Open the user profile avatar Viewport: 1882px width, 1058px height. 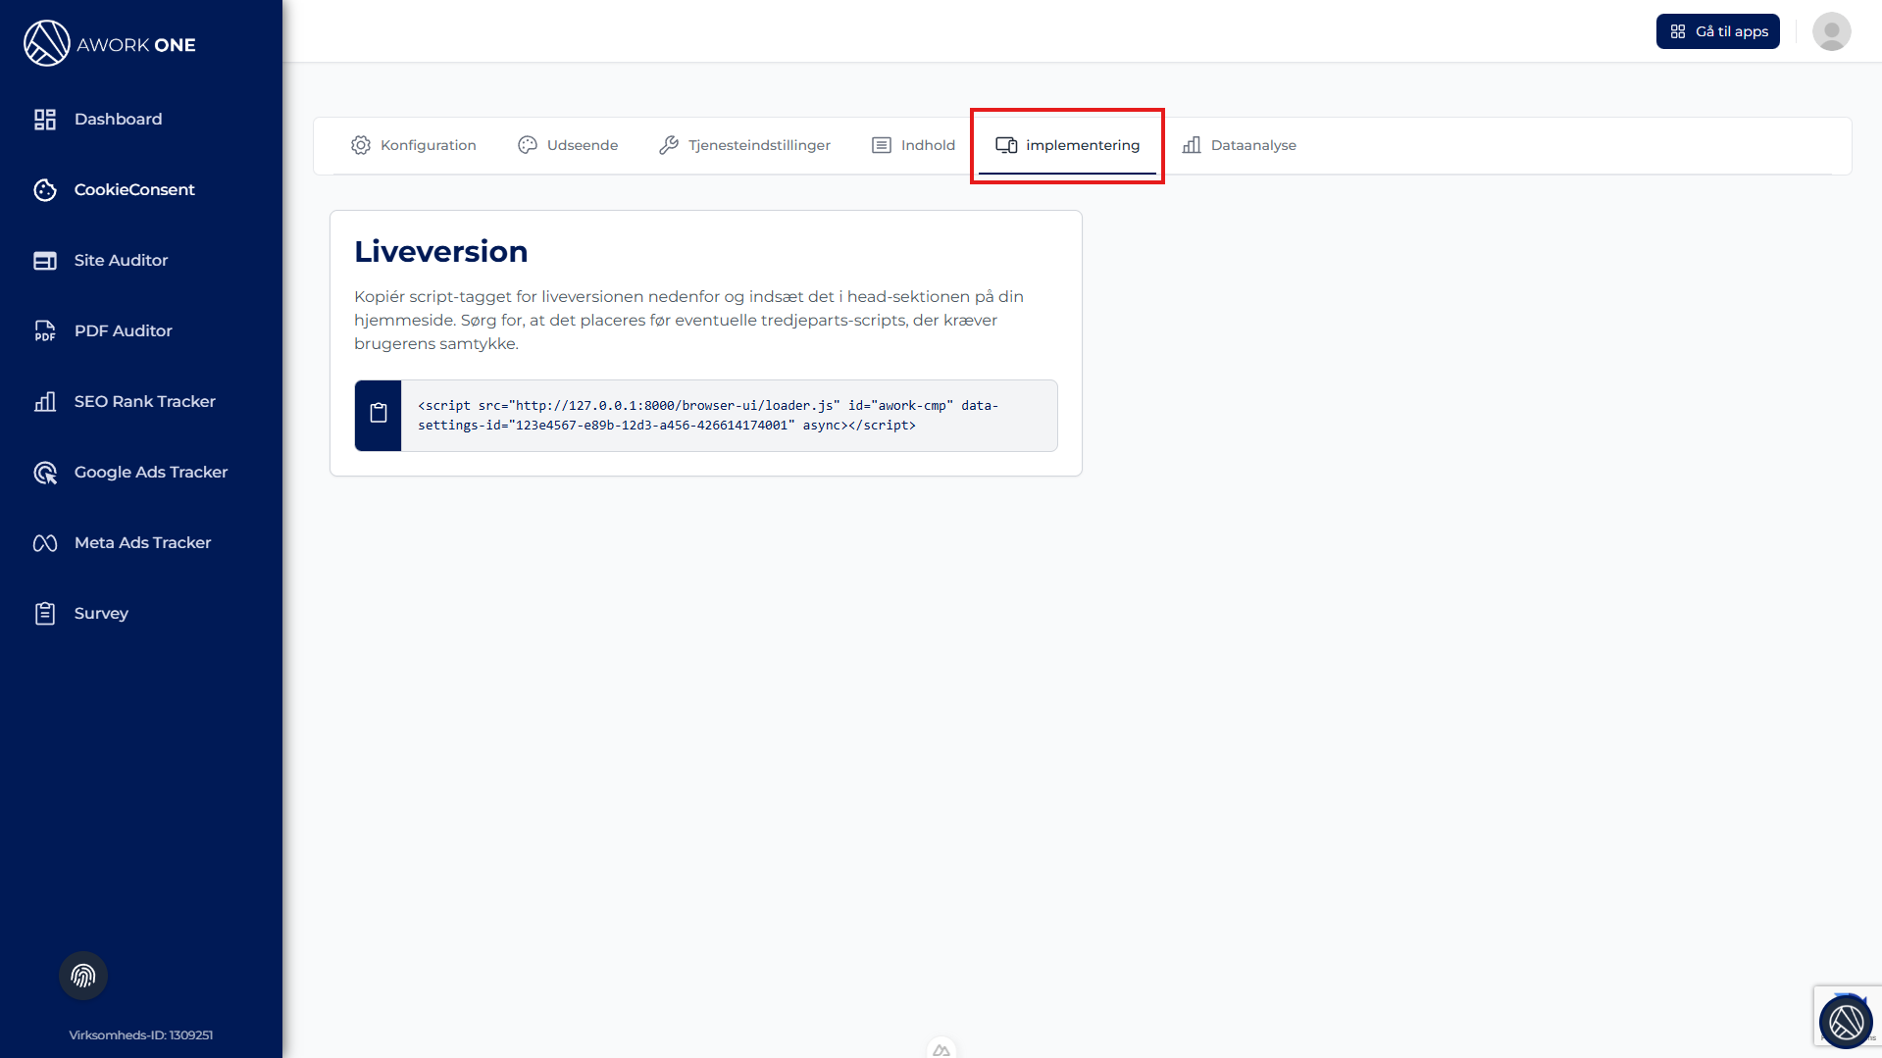coord(1831,31)
